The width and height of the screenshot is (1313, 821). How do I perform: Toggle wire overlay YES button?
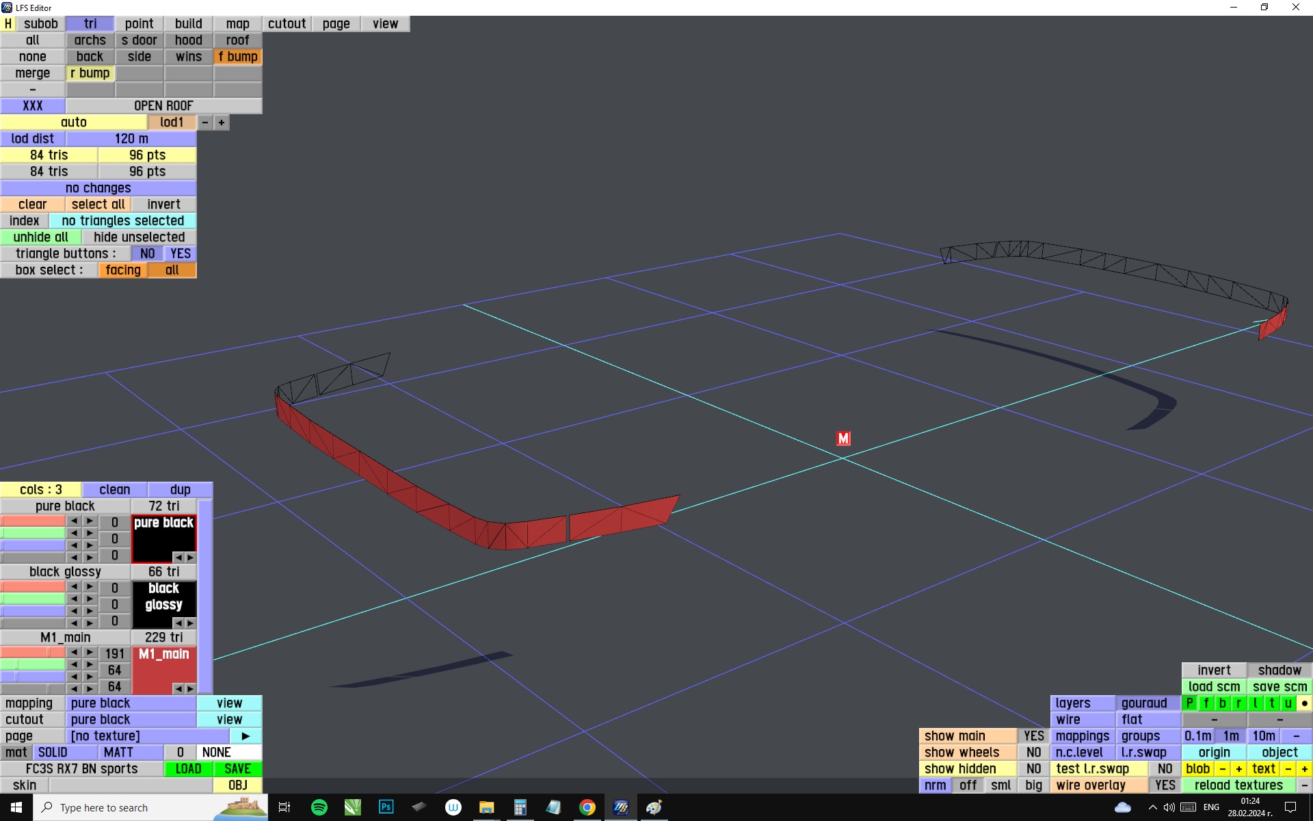point(1165,785)
